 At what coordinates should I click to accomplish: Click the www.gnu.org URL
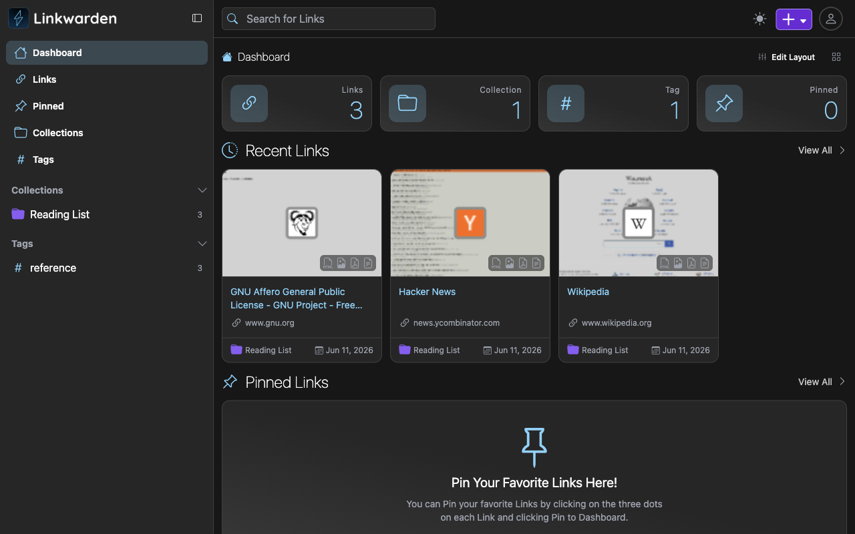pyautogui.click(x=270, y=322)
